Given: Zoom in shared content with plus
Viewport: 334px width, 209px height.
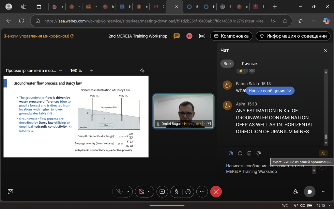Looking at the screenshot, I should (92, 71).
